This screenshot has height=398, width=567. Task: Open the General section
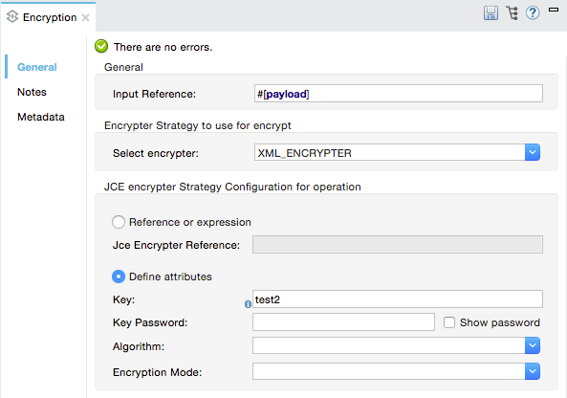37,67
